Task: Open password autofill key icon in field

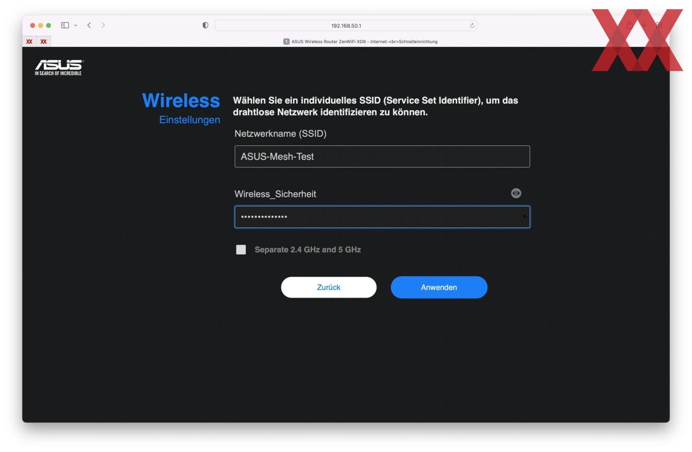Action: (x=524, y=217)
